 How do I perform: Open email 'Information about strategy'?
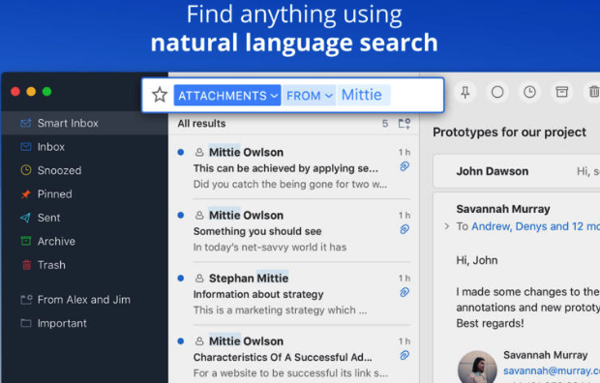coord(294,294)
